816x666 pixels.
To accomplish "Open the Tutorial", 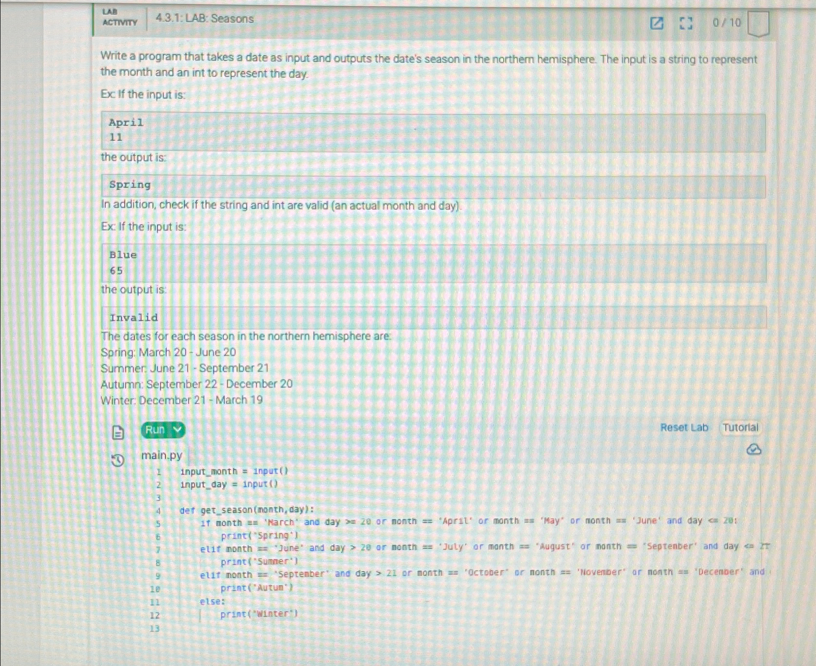I will [740, 427].
